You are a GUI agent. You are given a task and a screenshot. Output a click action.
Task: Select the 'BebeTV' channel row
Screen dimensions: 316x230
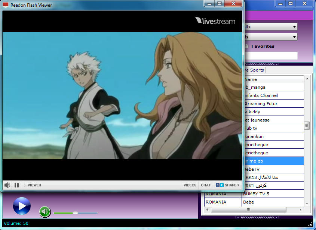pos(273,169)
